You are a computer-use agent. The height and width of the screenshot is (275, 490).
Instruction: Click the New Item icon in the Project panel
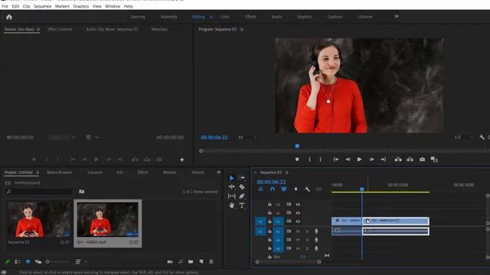pos(201,261)
